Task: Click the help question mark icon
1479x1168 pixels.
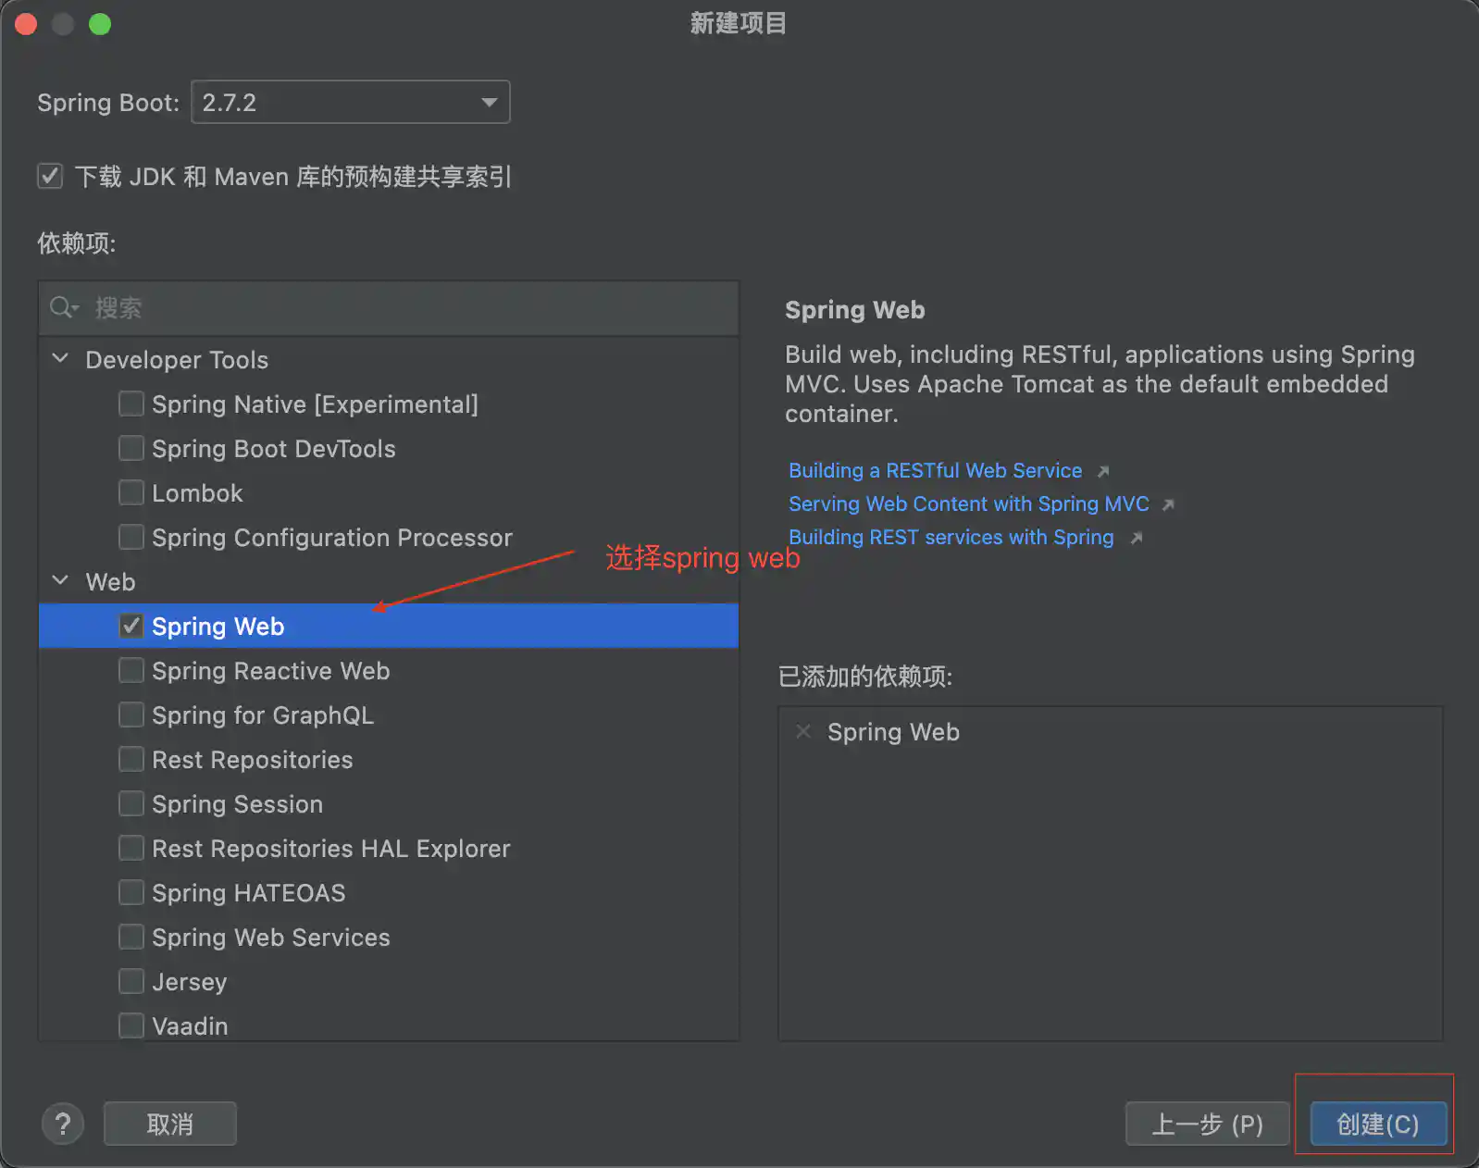Action: point(63,1125)
